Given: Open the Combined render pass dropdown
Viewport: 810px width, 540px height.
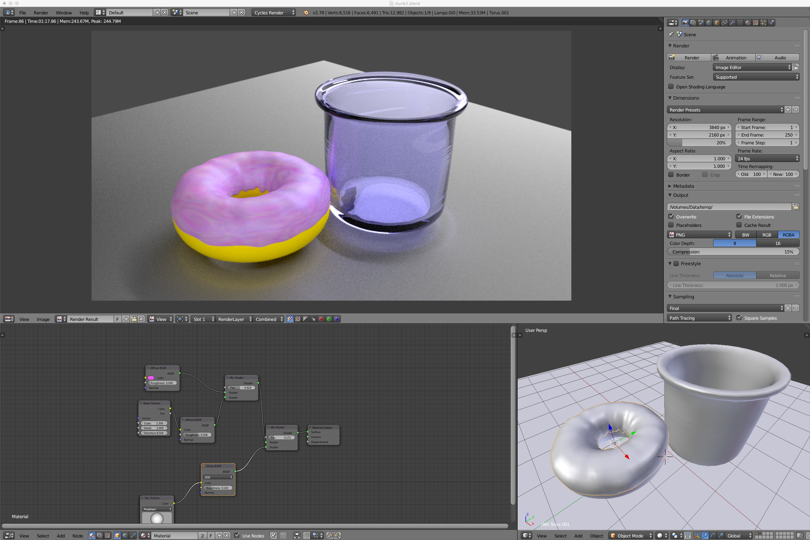Looking at the screenshot, I should click(269, 319).
